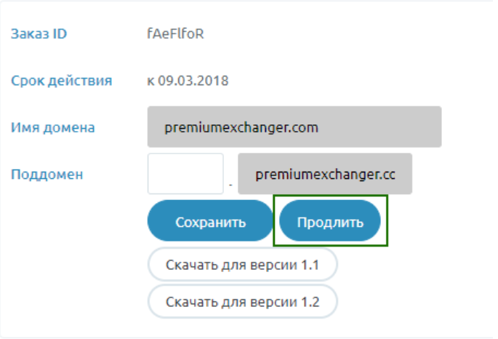498x339 pixels.
Task: Focus the empty subdomain input field
Action: [x=185, y=173]
